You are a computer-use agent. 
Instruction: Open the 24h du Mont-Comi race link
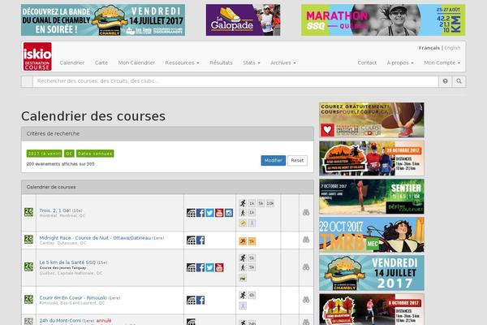[x=60, y=321]
